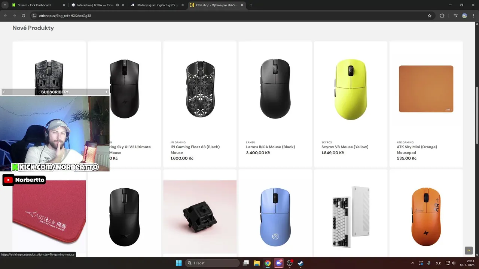
Task: Expand hidden system tray icons chevron
Action: (x=413, y=263)
